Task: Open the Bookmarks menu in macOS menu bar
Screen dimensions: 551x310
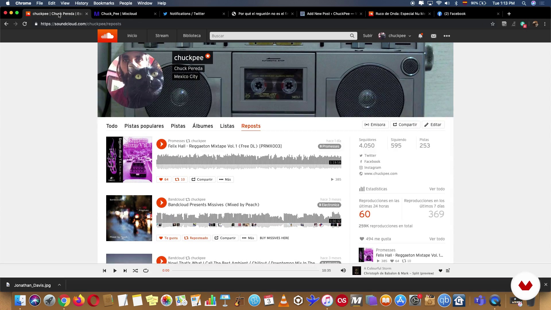Action: (x=104, y=3)
